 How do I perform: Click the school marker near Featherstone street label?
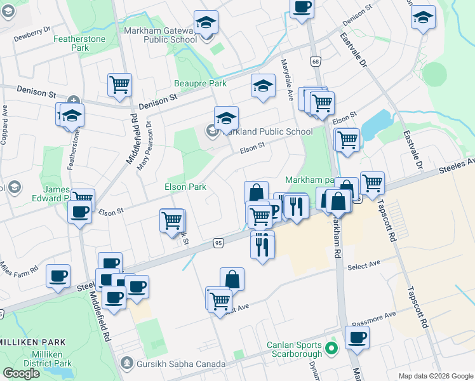72,116
